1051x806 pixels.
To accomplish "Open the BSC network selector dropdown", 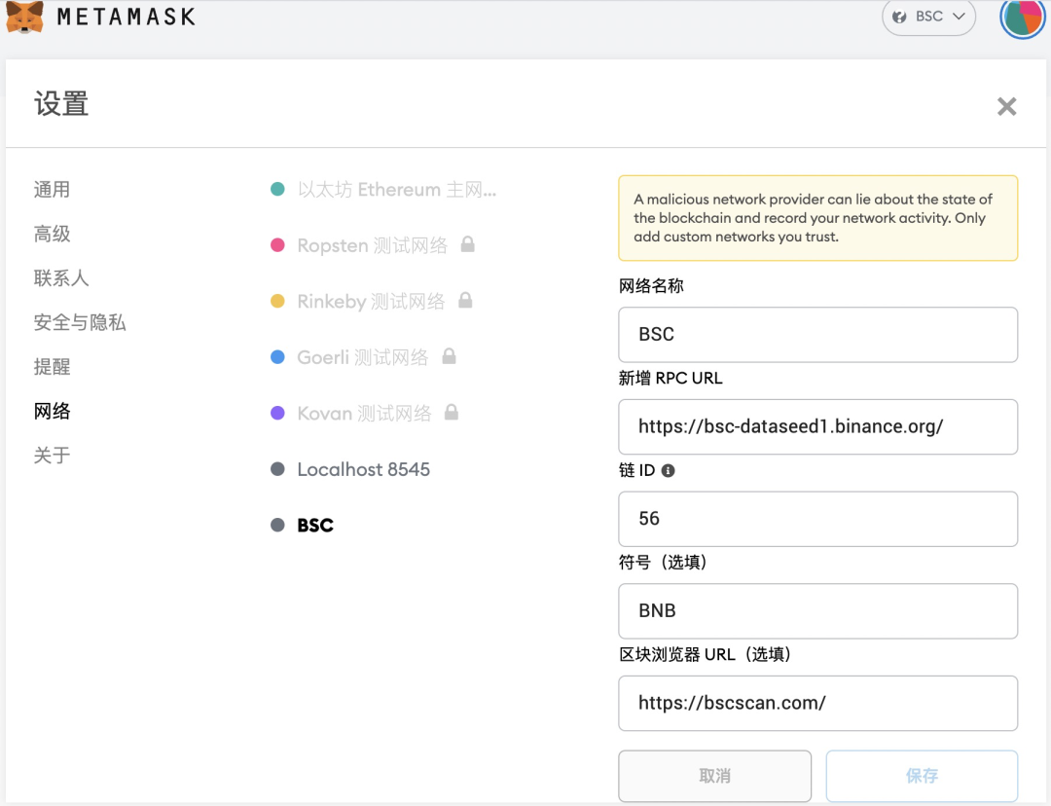I will (x=928, y=17).
